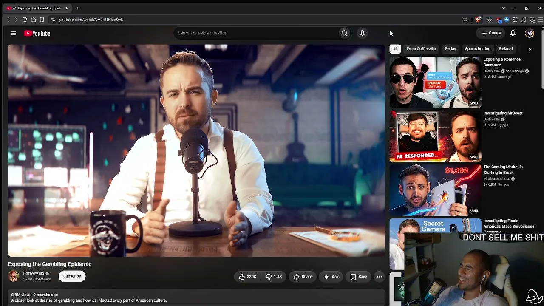Open Brave Shields icon
The height and width of the screenshot is (306, 544).
click(x=478, y=20)
